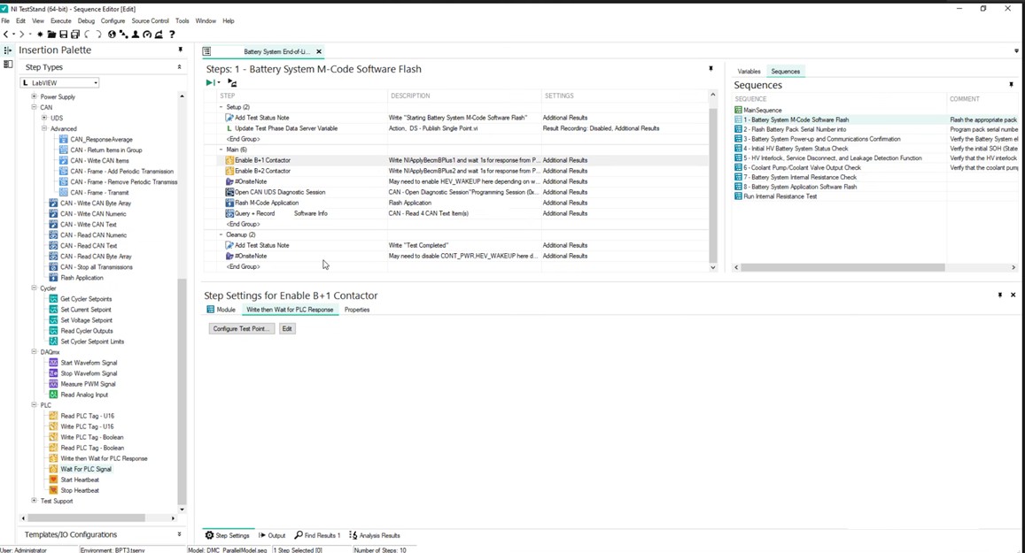1025x553 pixels.
Task: Collapse the CAN tree node
Action: coord(34,107)
